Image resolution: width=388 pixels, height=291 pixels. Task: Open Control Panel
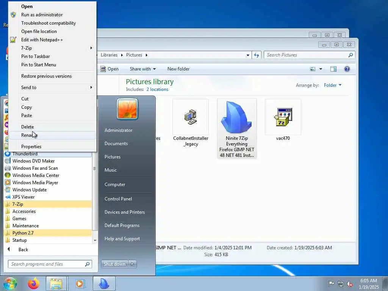pos(118,199)
